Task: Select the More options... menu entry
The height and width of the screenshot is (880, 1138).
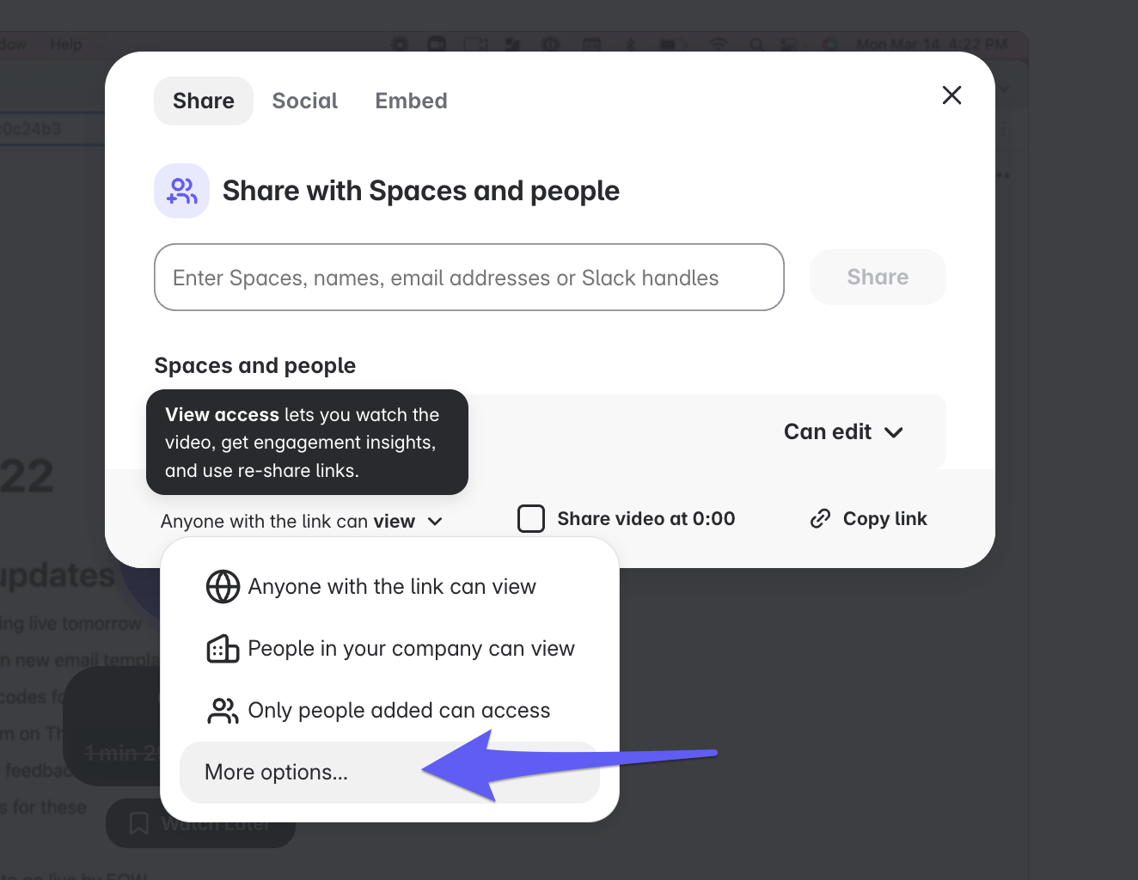Action: click(x=277, y=773)
